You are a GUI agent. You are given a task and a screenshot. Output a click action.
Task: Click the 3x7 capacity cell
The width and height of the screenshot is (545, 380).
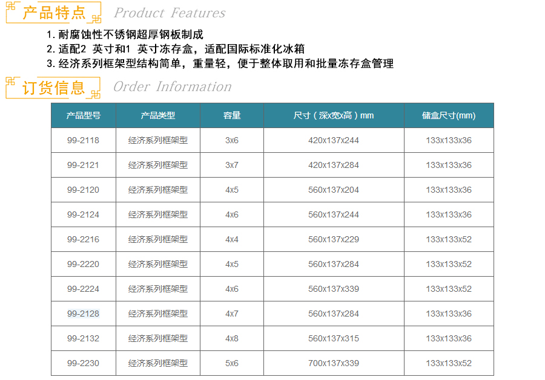tap(232, 165)
